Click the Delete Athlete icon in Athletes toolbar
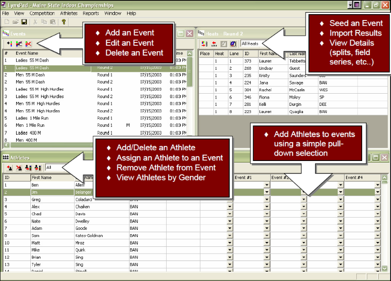Viewport: 391px width, 281px height. pyautogui.click(x=19, y=167)
